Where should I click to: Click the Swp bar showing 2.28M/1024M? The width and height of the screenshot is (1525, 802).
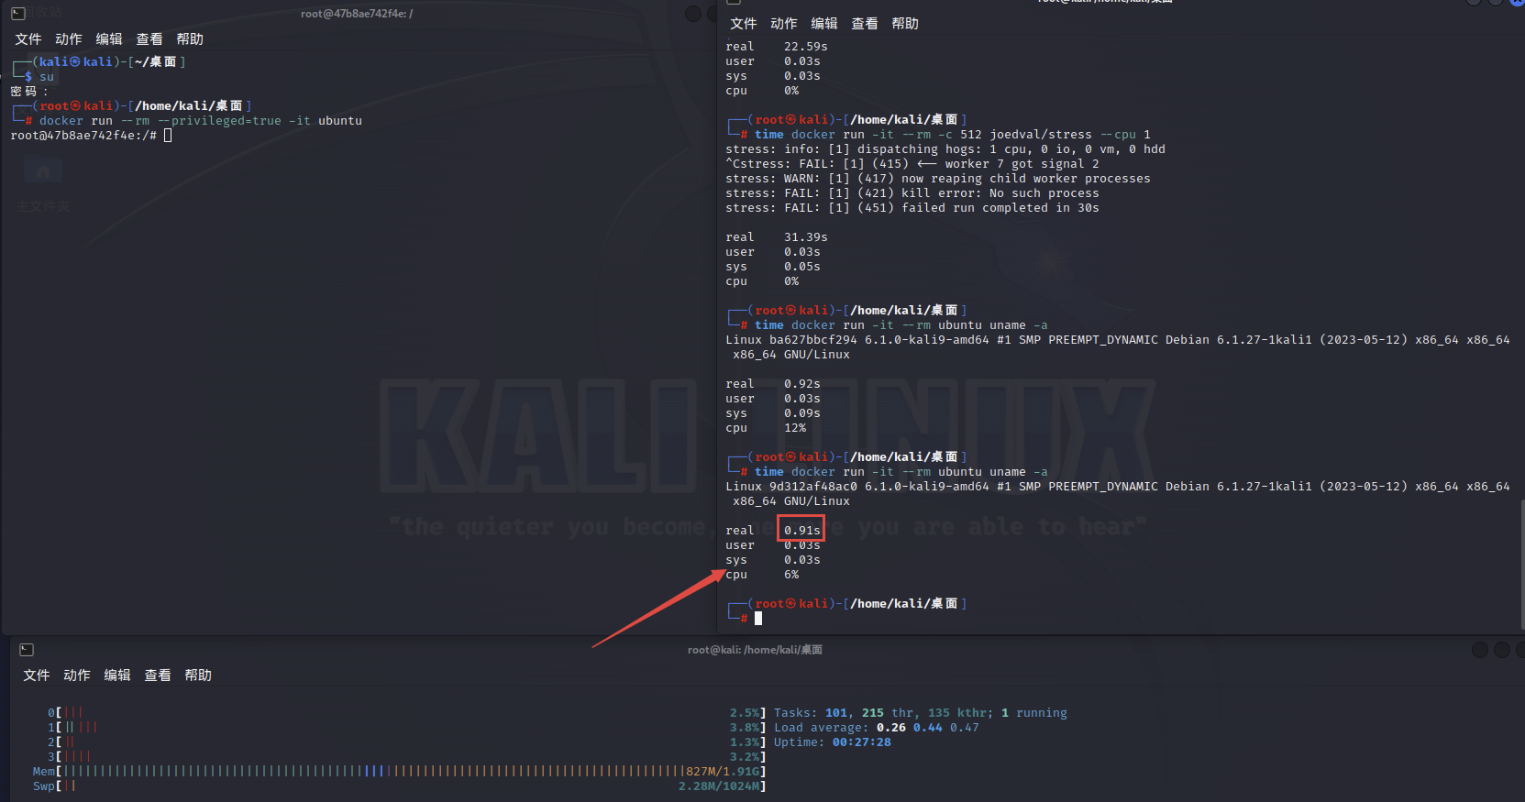tap(400, 786)
